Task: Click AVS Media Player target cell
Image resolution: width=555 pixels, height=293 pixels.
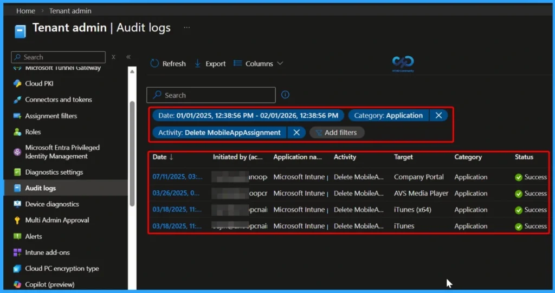Action: (421, 193)
